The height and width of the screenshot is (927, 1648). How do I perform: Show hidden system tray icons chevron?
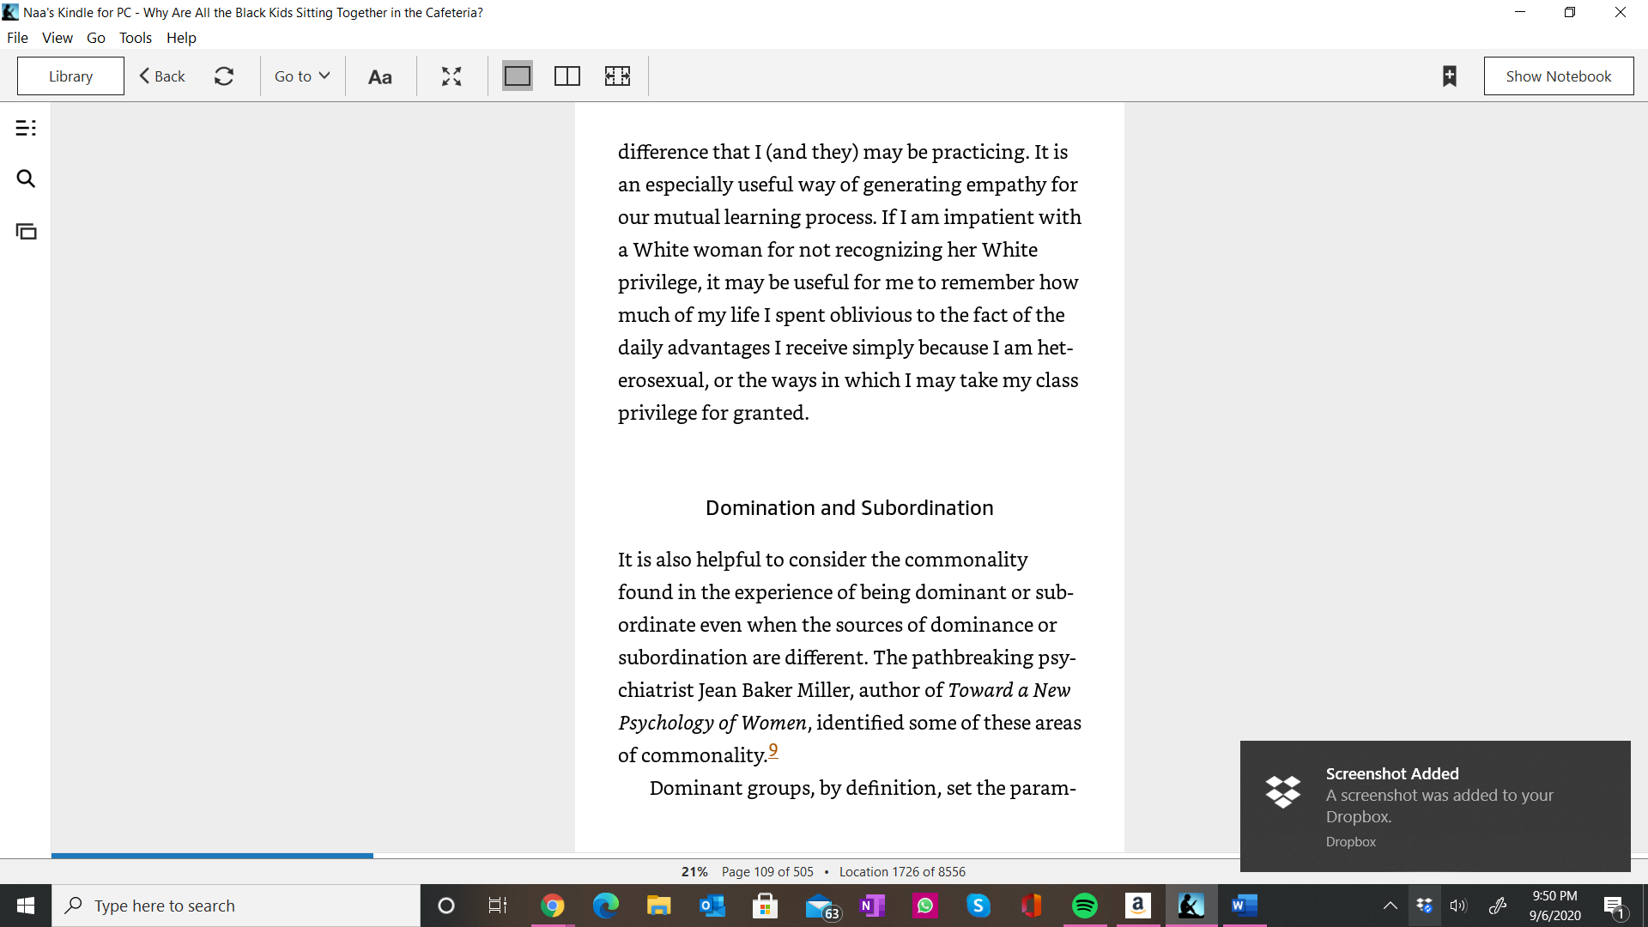[x=1390, y=906]
